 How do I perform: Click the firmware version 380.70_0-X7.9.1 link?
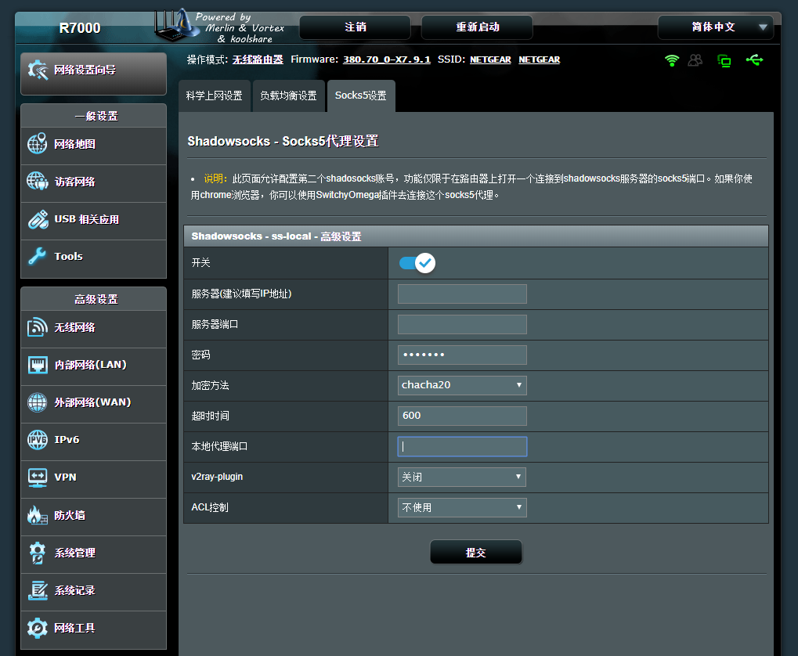coord(386,59)
